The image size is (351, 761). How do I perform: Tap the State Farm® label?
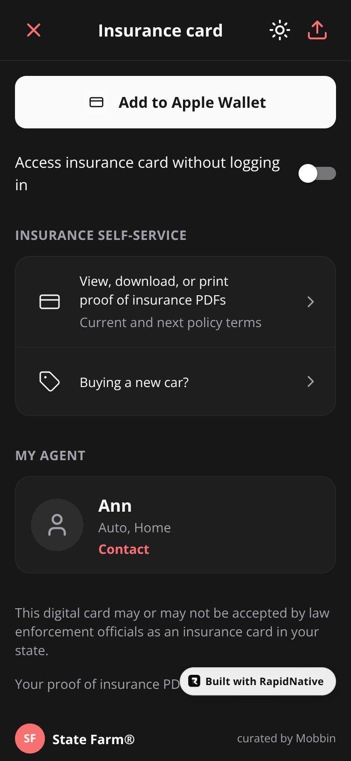pyautogui.click(x=94, y=739)
